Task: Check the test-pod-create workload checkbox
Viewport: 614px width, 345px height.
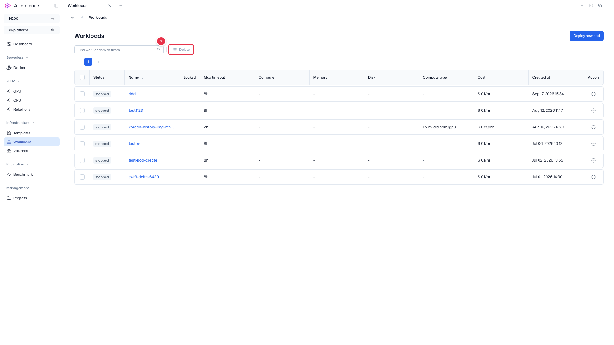Action: (82, 160)
